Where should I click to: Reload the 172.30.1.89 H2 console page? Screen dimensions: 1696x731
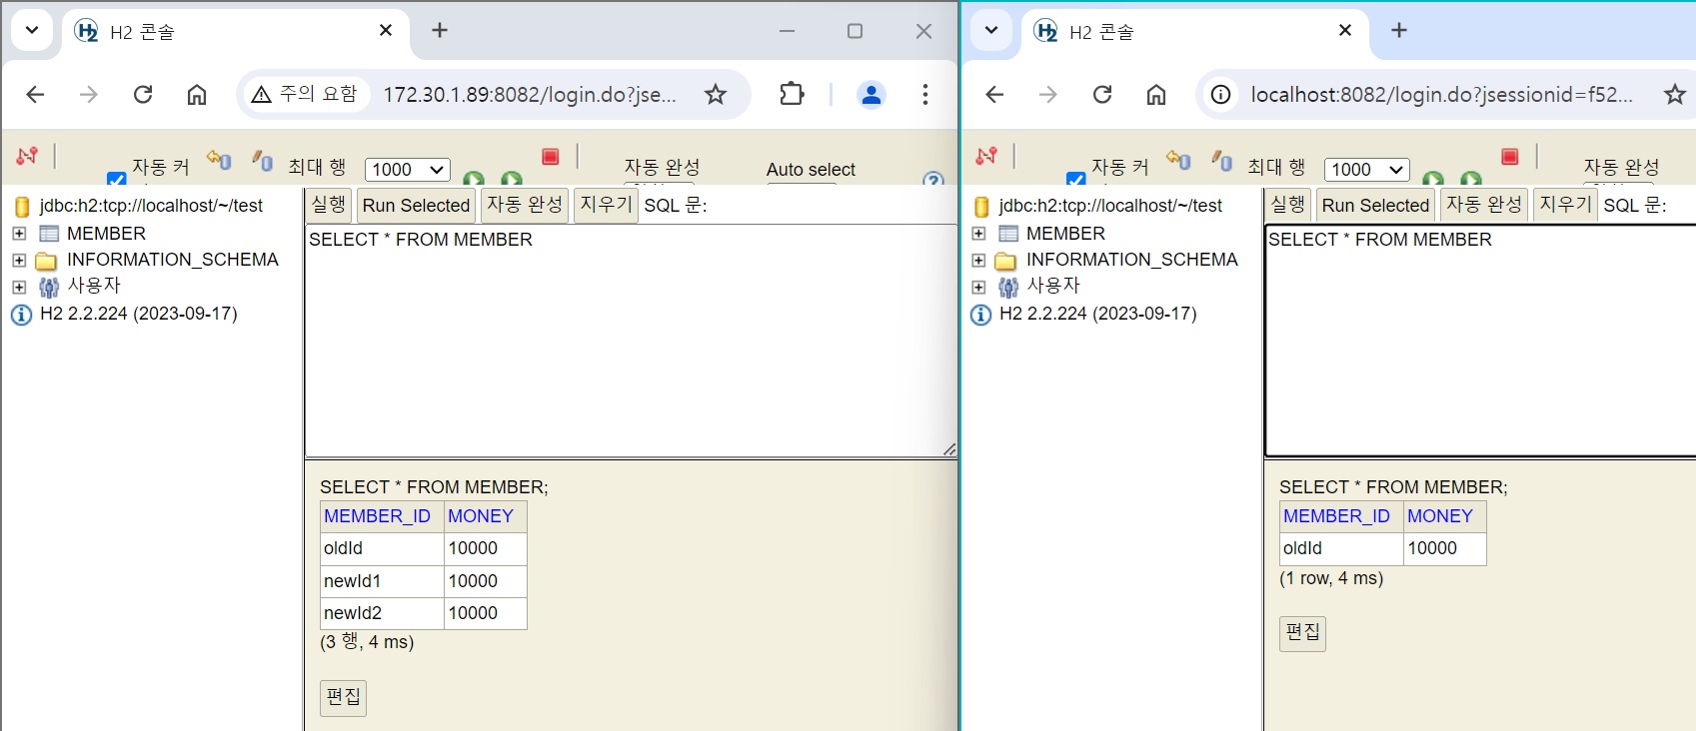[143, 94]
